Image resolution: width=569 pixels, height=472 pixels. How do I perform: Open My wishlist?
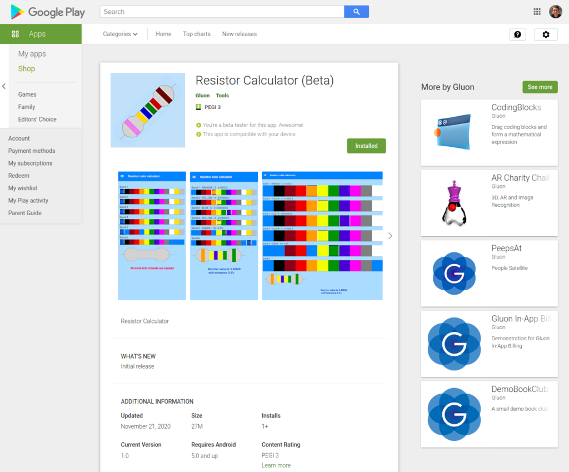tap(22, 188)
